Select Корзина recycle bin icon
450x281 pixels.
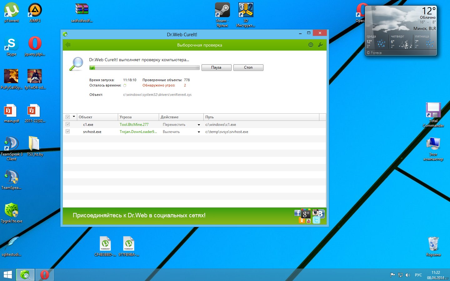433,246
